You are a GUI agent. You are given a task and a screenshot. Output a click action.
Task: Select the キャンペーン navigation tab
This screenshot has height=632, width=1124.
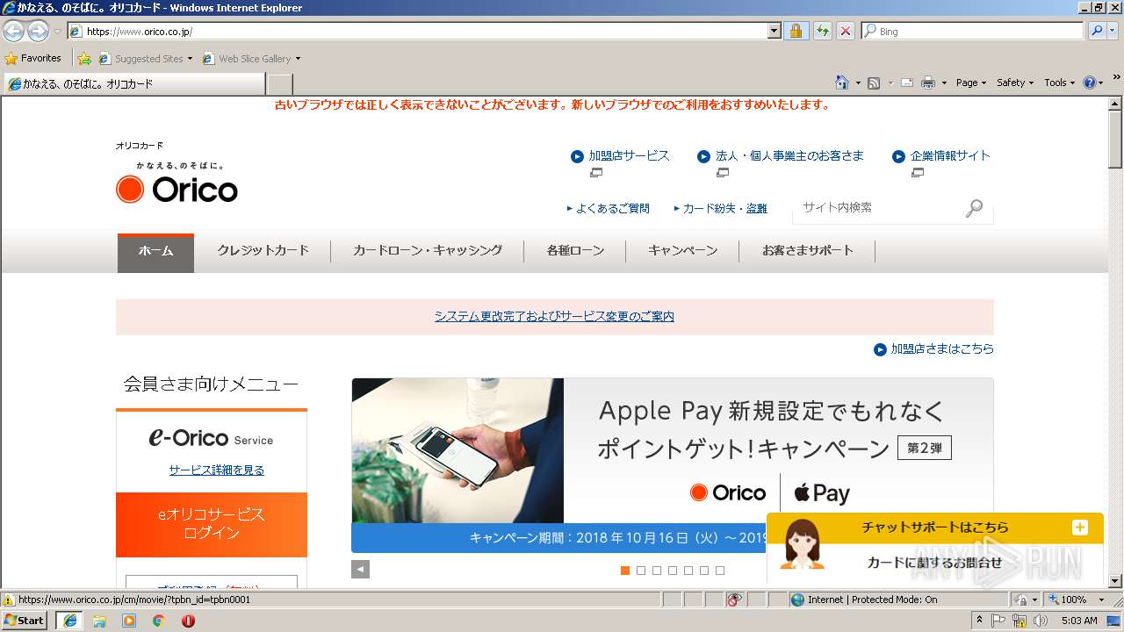click(x=682, y=251)
